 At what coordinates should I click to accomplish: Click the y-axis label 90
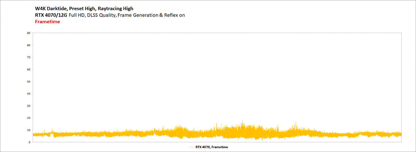pyautogui.click(x=29, y=33)
